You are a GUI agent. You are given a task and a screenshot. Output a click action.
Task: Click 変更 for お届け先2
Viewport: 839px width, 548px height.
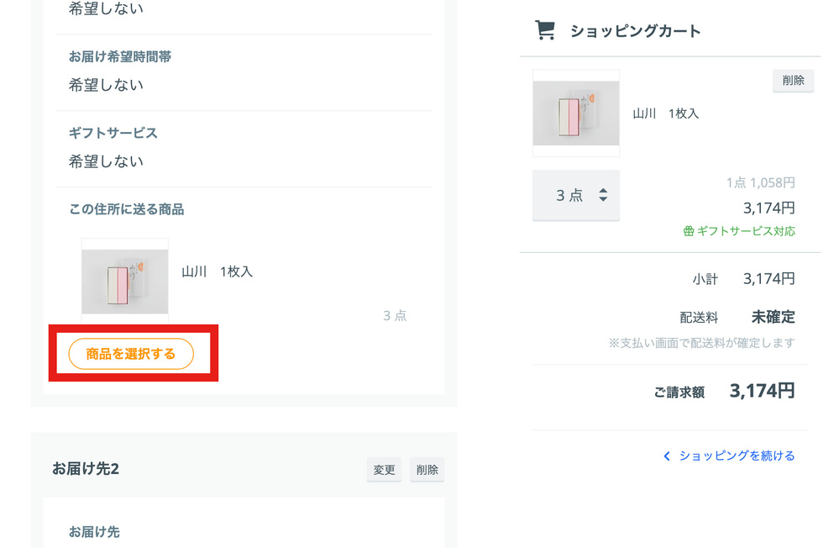point(384,470)
